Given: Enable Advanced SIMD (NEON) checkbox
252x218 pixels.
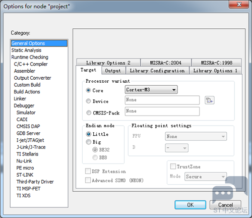Looking at the screenshot, I should point(88,180).
